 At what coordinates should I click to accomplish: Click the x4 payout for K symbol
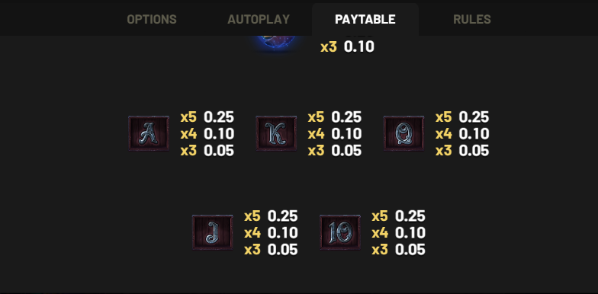click(334, 134)
